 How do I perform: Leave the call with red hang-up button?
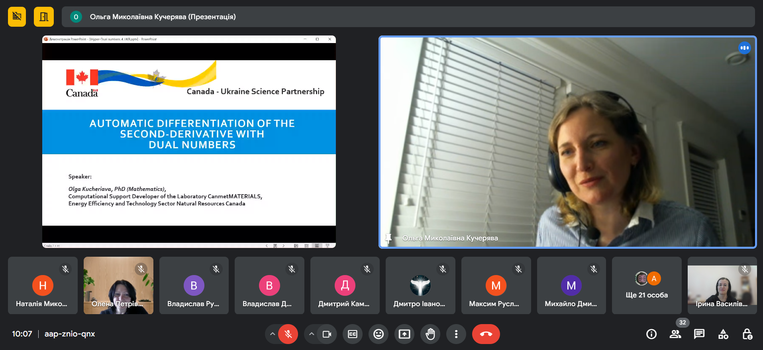[486, 334]
